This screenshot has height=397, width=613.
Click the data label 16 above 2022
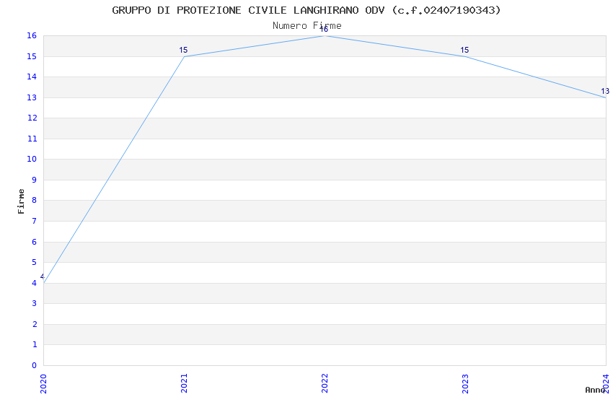tap(324, 30)
